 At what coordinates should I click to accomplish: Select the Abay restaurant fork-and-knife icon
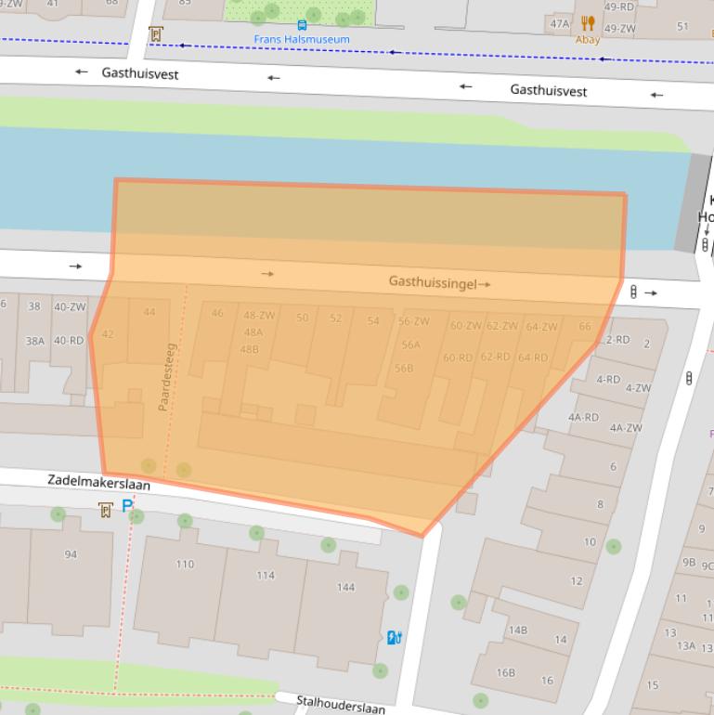(587, 23)
